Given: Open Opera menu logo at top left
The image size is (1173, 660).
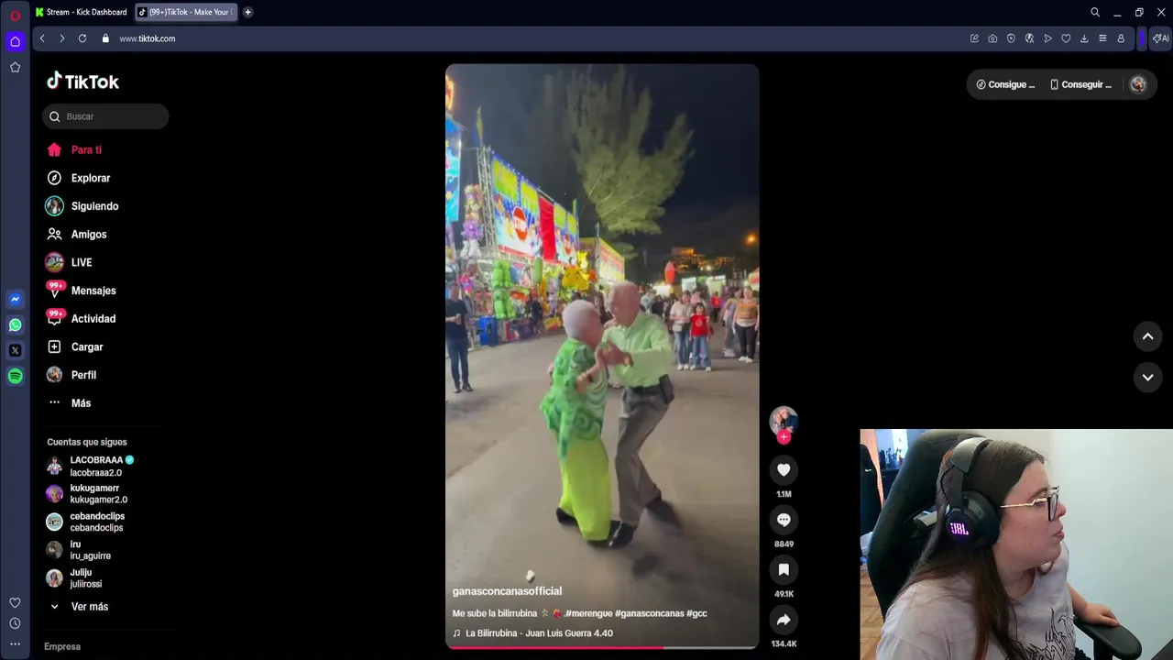Looking at the screenshot, I should coord(15,15).
